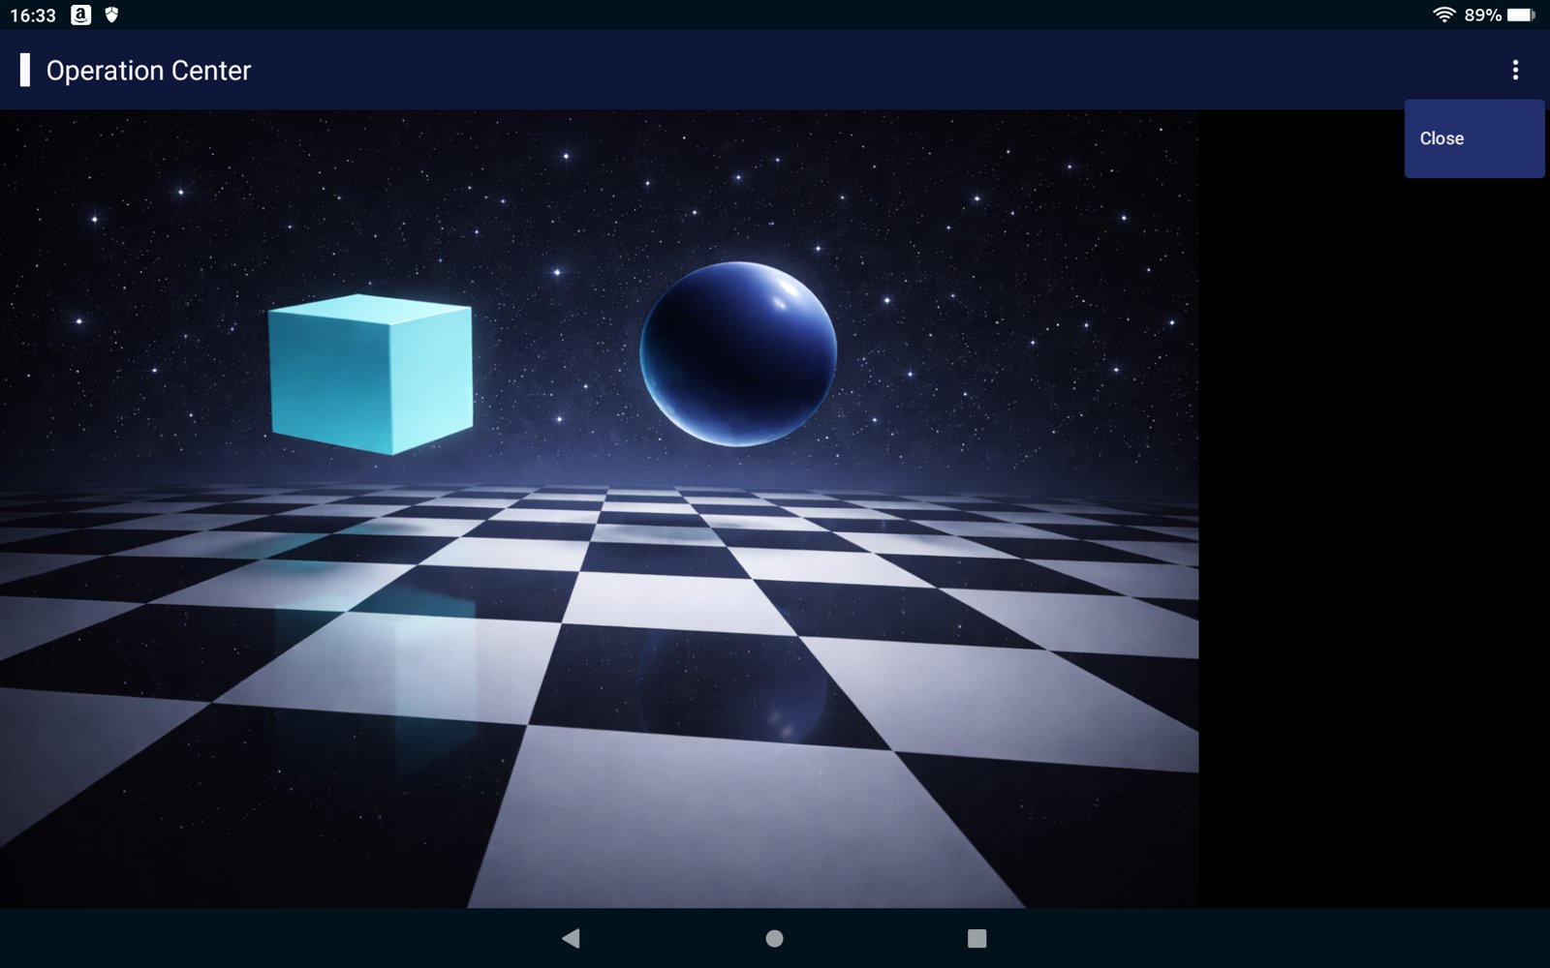The image size is (1550, 968).
Task: Open the three-dot overflow menu
Action: 1515,70
